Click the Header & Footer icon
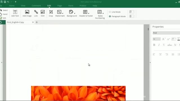 [x=85, y=12]
